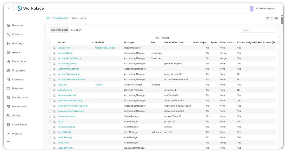Click the refresh icon in top toolbar
Screen dimensions: 287x152
pyautogui.click(x=272, y=18)
